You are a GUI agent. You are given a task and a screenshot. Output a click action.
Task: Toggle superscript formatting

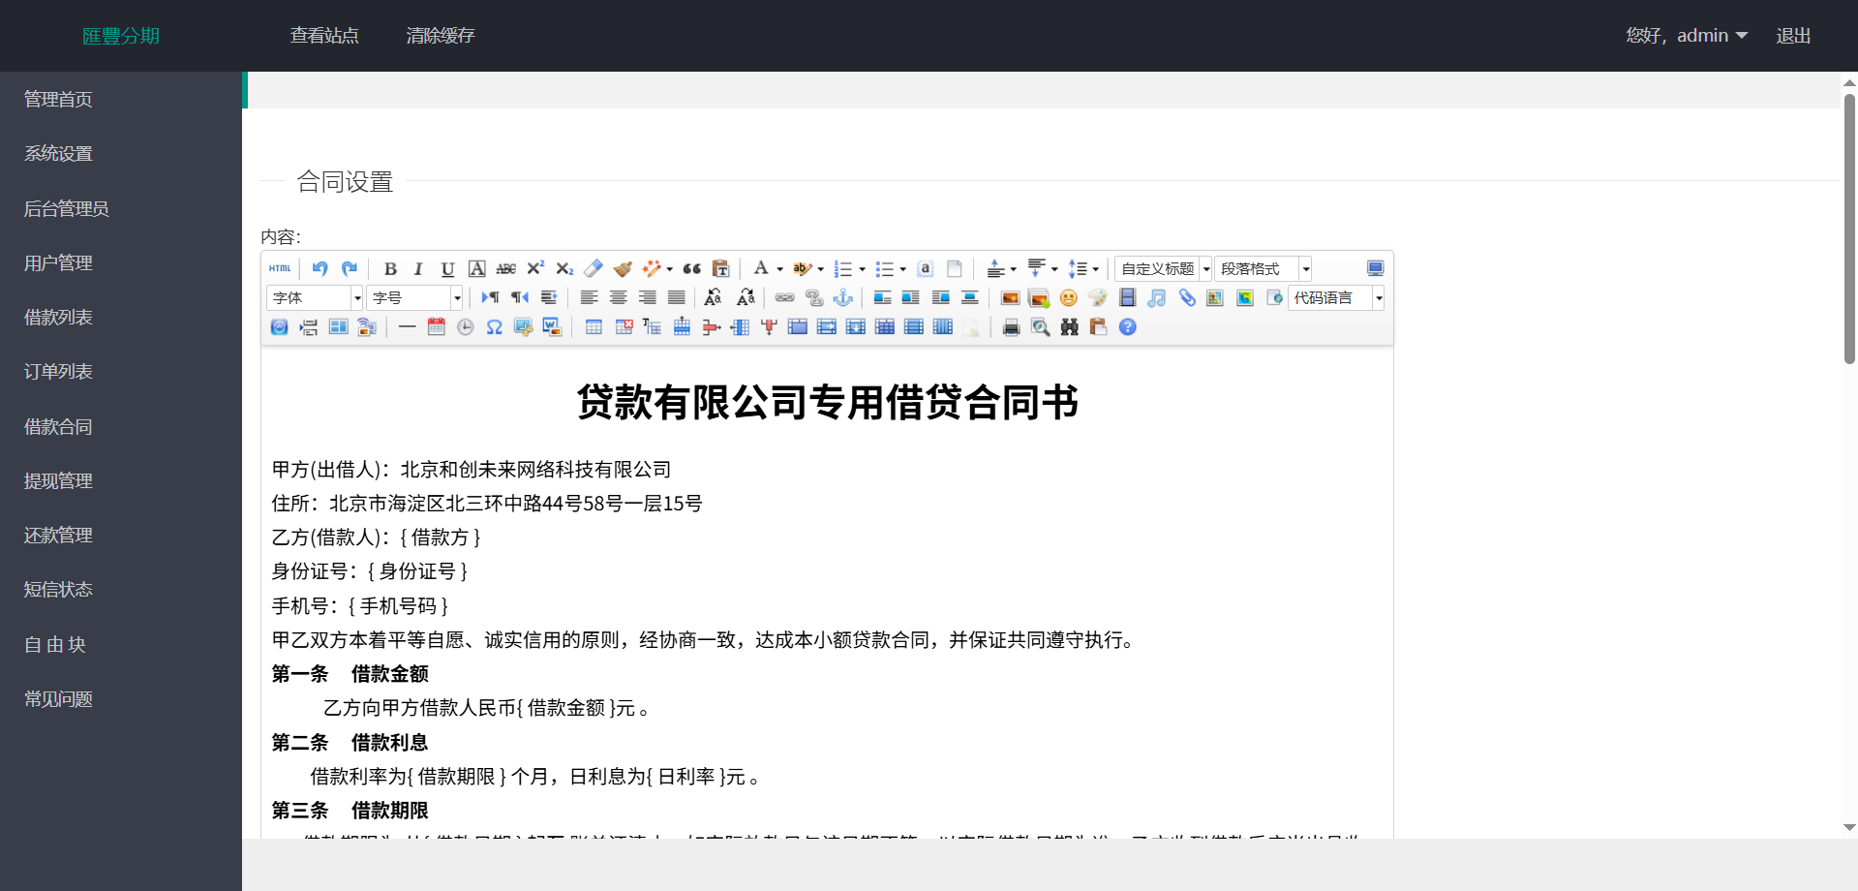tap(535, 269)
